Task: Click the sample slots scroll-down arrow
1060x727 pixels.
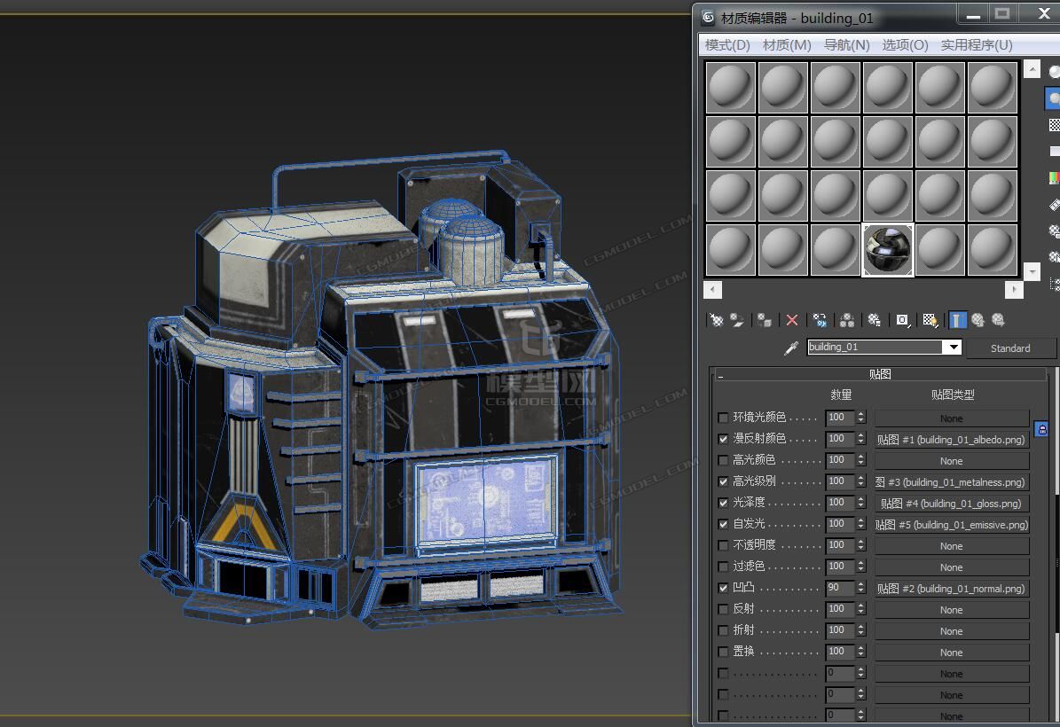Action: tap(1032, 271)
